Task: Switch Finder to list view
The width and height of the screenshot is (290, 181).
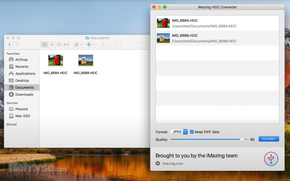Action: point(52,45)
